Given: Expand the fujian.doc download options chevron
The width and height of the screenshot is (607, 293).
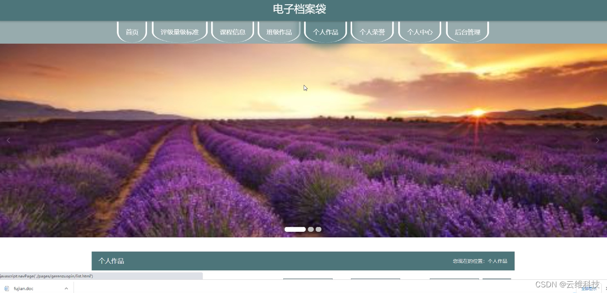Looking at the screenshot, I should coord(66,288).
